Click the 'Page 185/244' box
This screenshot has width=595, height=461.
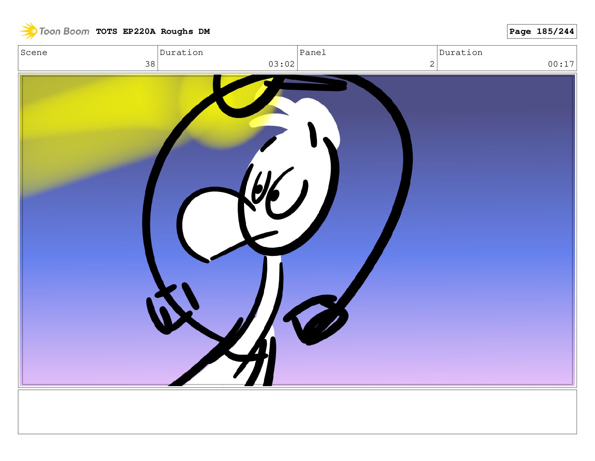click(x=542, y=32)
